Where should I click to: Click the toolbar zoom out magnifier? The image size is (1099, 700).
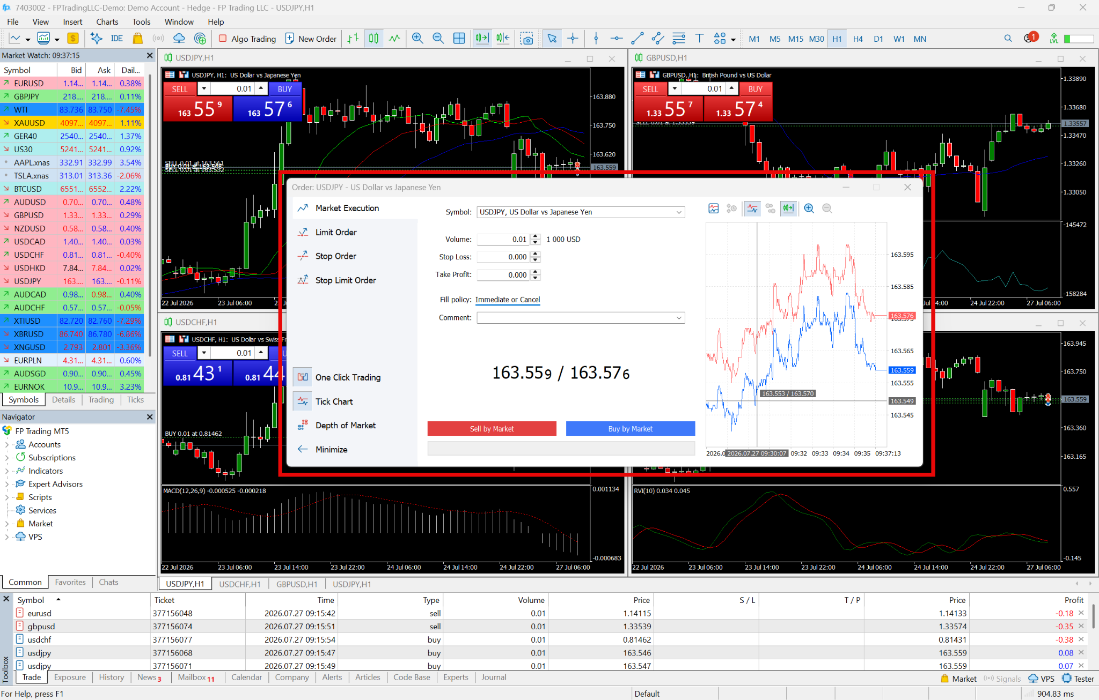438,39
